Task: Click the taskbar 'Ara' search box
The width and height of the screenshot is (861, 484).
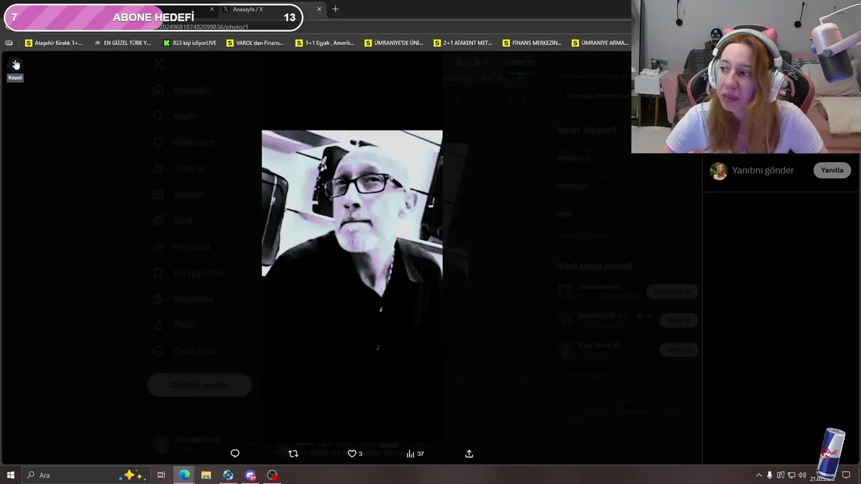Action: (85, 475)
